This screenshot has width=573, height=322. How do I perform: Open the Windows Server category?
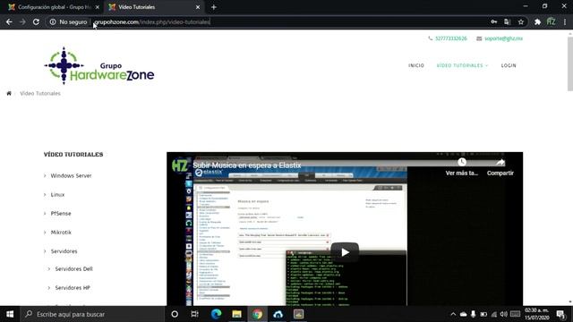click(x=71, y=175)
